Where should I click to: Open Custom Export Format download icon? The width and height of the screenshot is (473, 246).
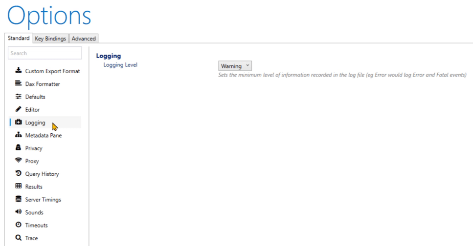click(19, 70)
